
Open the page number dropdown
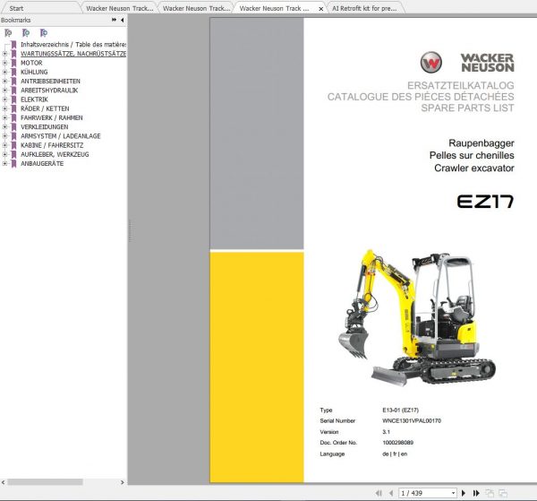click(x=453, y=493)
